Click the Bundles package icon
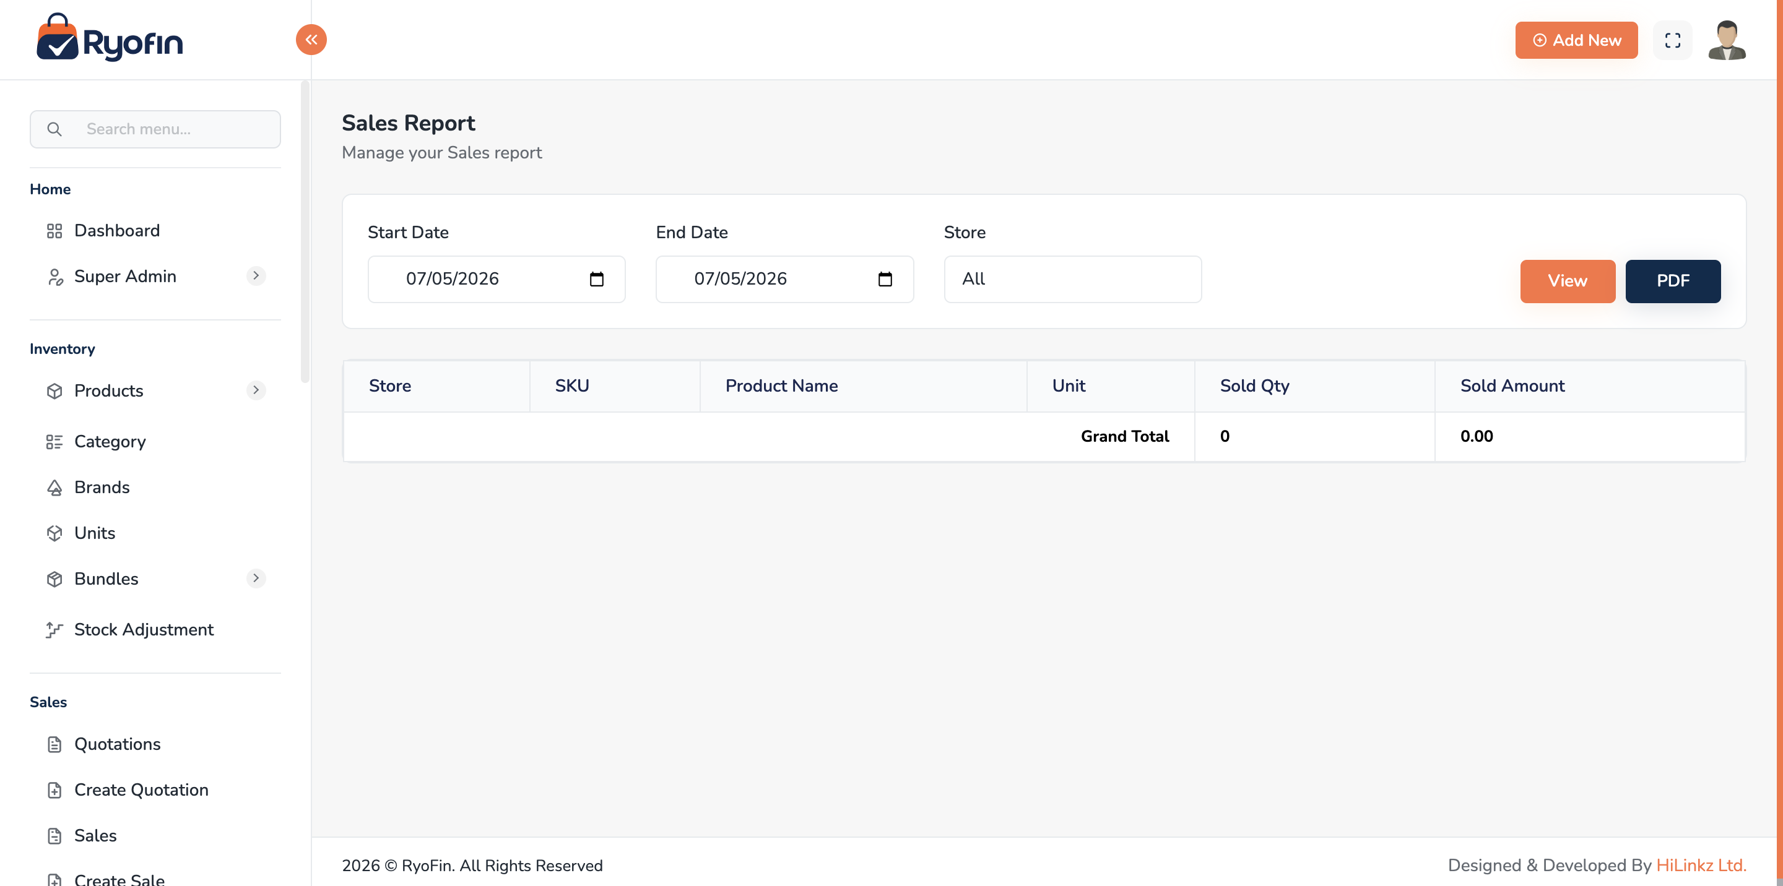 [54, 579]
